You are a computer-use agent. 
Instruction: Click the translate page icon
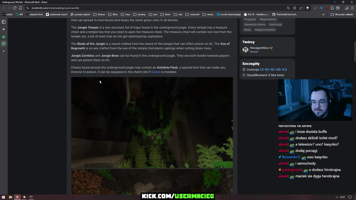pyautogui.click(x=288, y=8)
